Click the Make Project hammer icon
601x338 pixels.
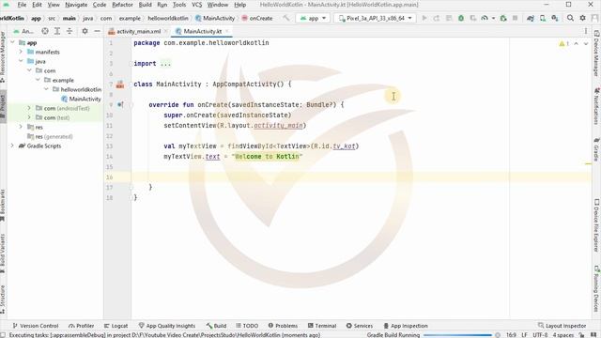pyautogui.click(x=285, y=18)
